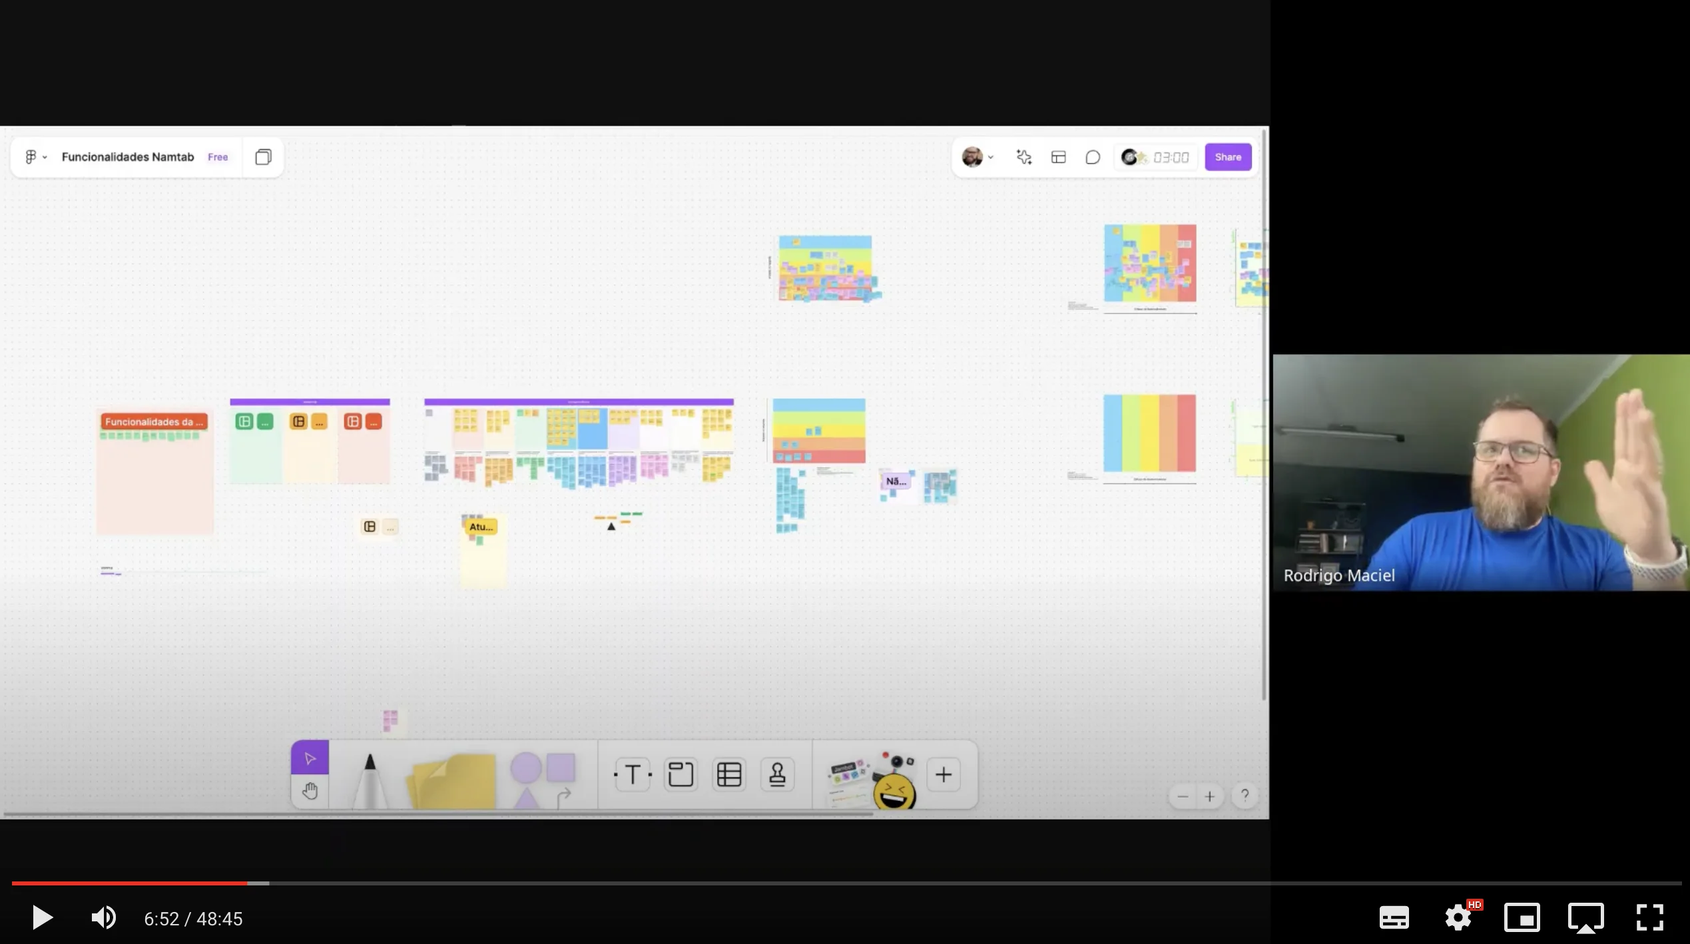1690x944 pixels.
Task: Seek along the video progress bar
Action: [x=799, y=883]
